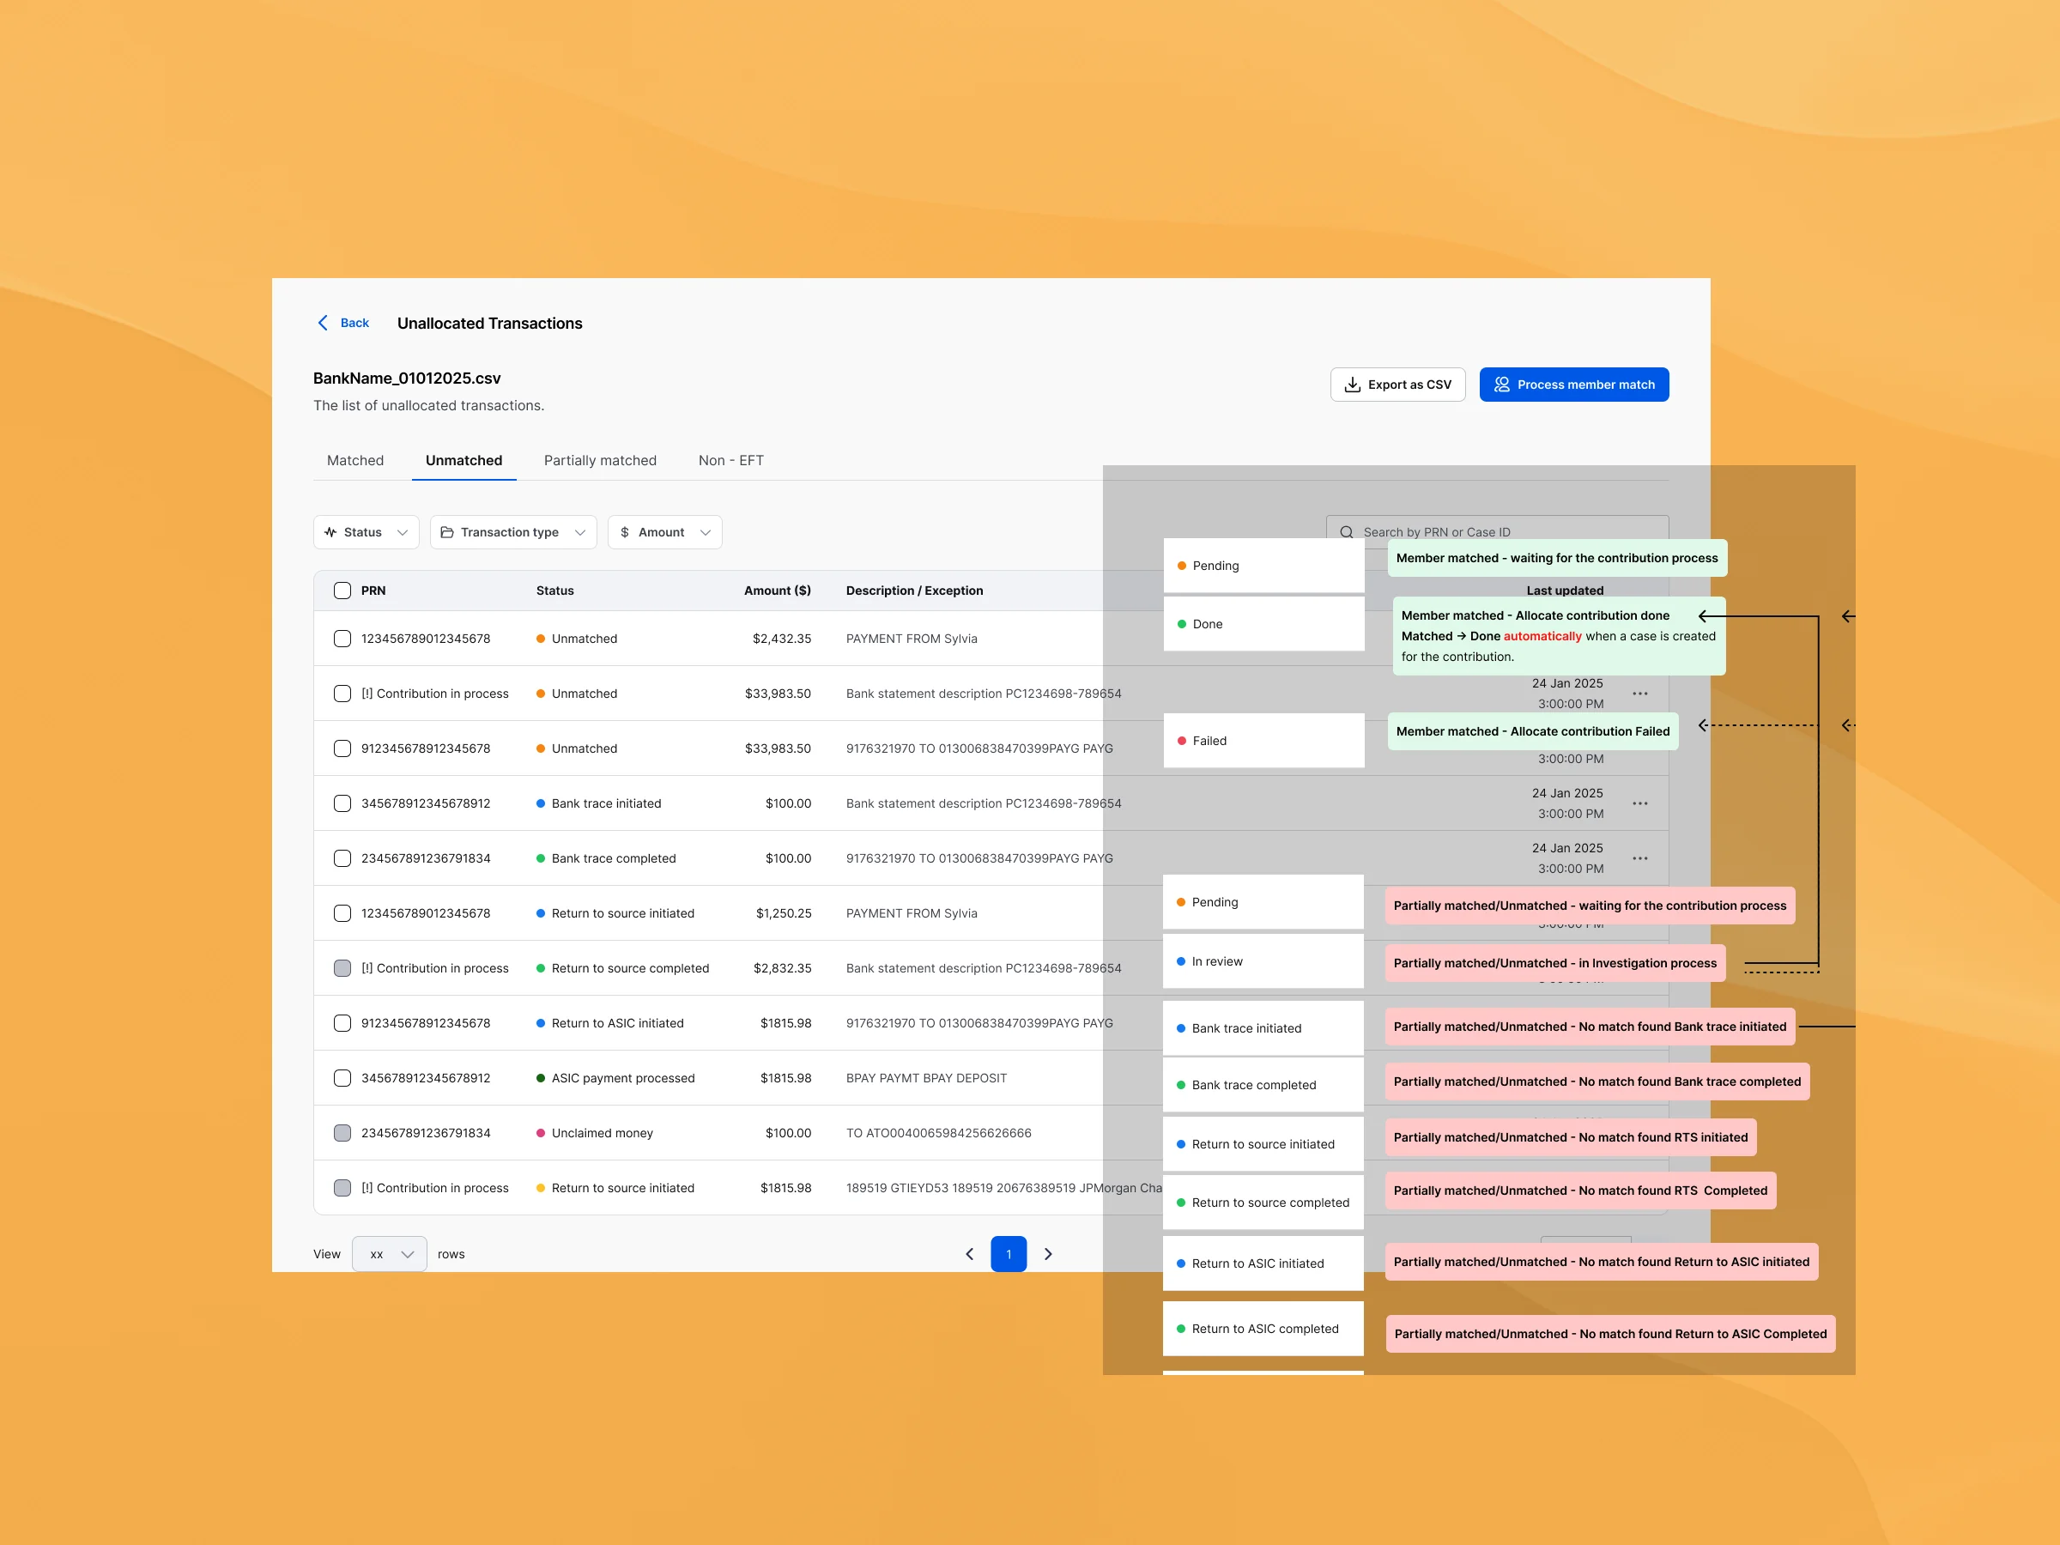Image resolution: width=2060 pixels, height=1545 pixels.
Task: Click the blue dot beside Return to ASIC initiated in table
Action: coord(540,1023)
